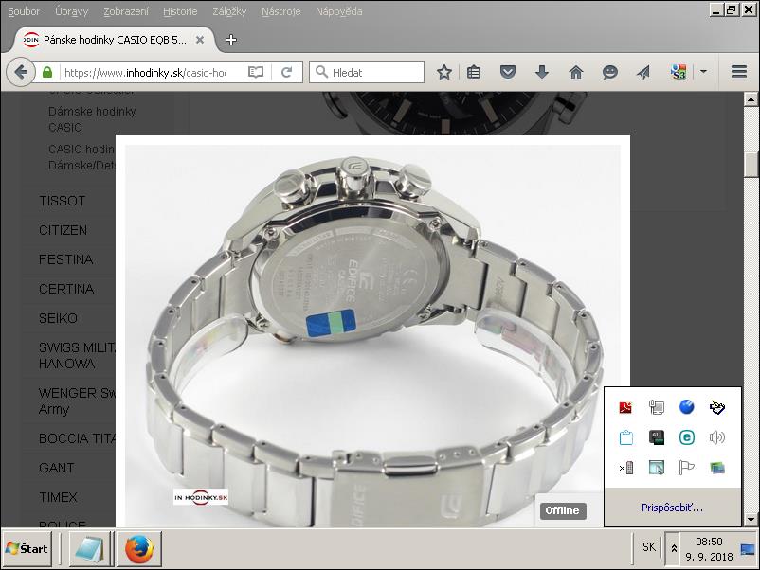Open the Historie menu
Screen dimensions: 760x570
(x=180, y=11)
